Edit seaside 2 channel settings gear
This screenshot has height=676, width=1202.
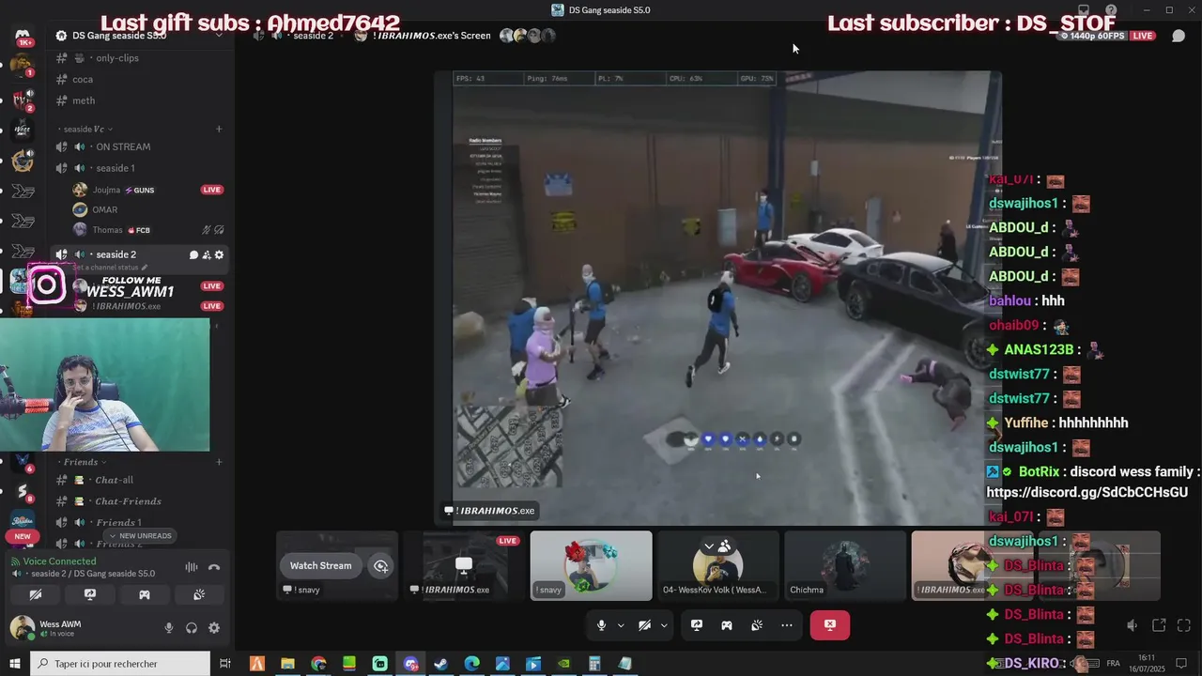click(220, 254)
